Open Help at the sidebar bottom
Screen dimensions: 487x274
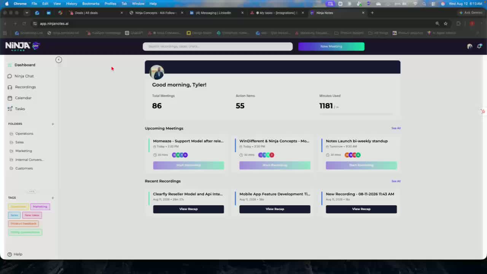coord(15,254)
